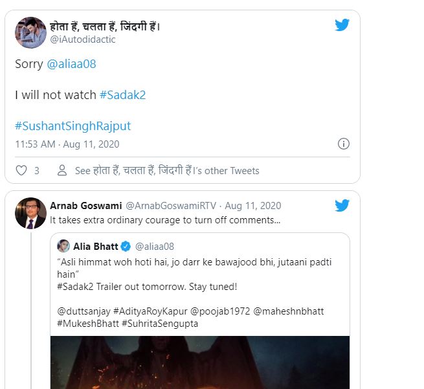This screenshot has width=424, height=389.
Task: Open the #SushantSinghRajput hashtag
Action: (x=73, y=126)
